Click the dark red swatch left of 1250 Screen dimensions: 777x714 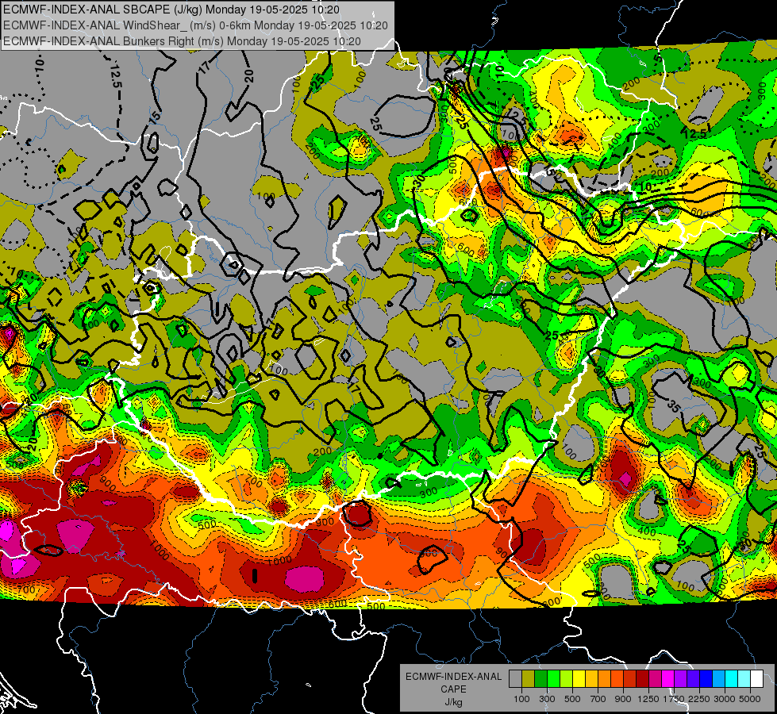coord(642,678)
